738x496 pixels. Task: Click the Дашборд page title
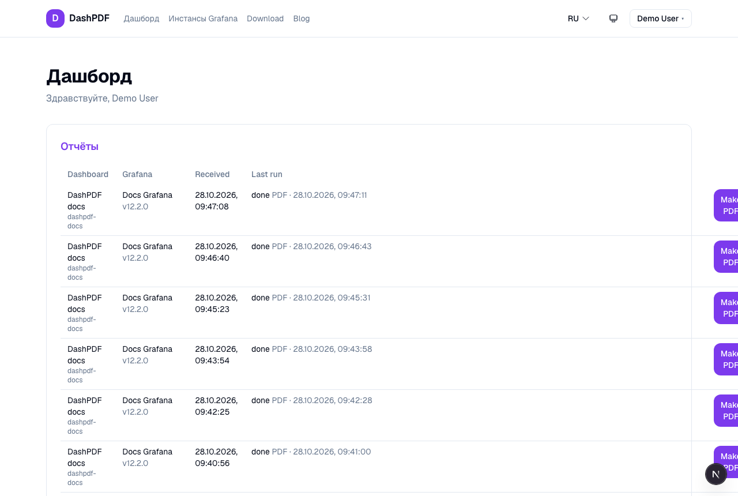89,76
